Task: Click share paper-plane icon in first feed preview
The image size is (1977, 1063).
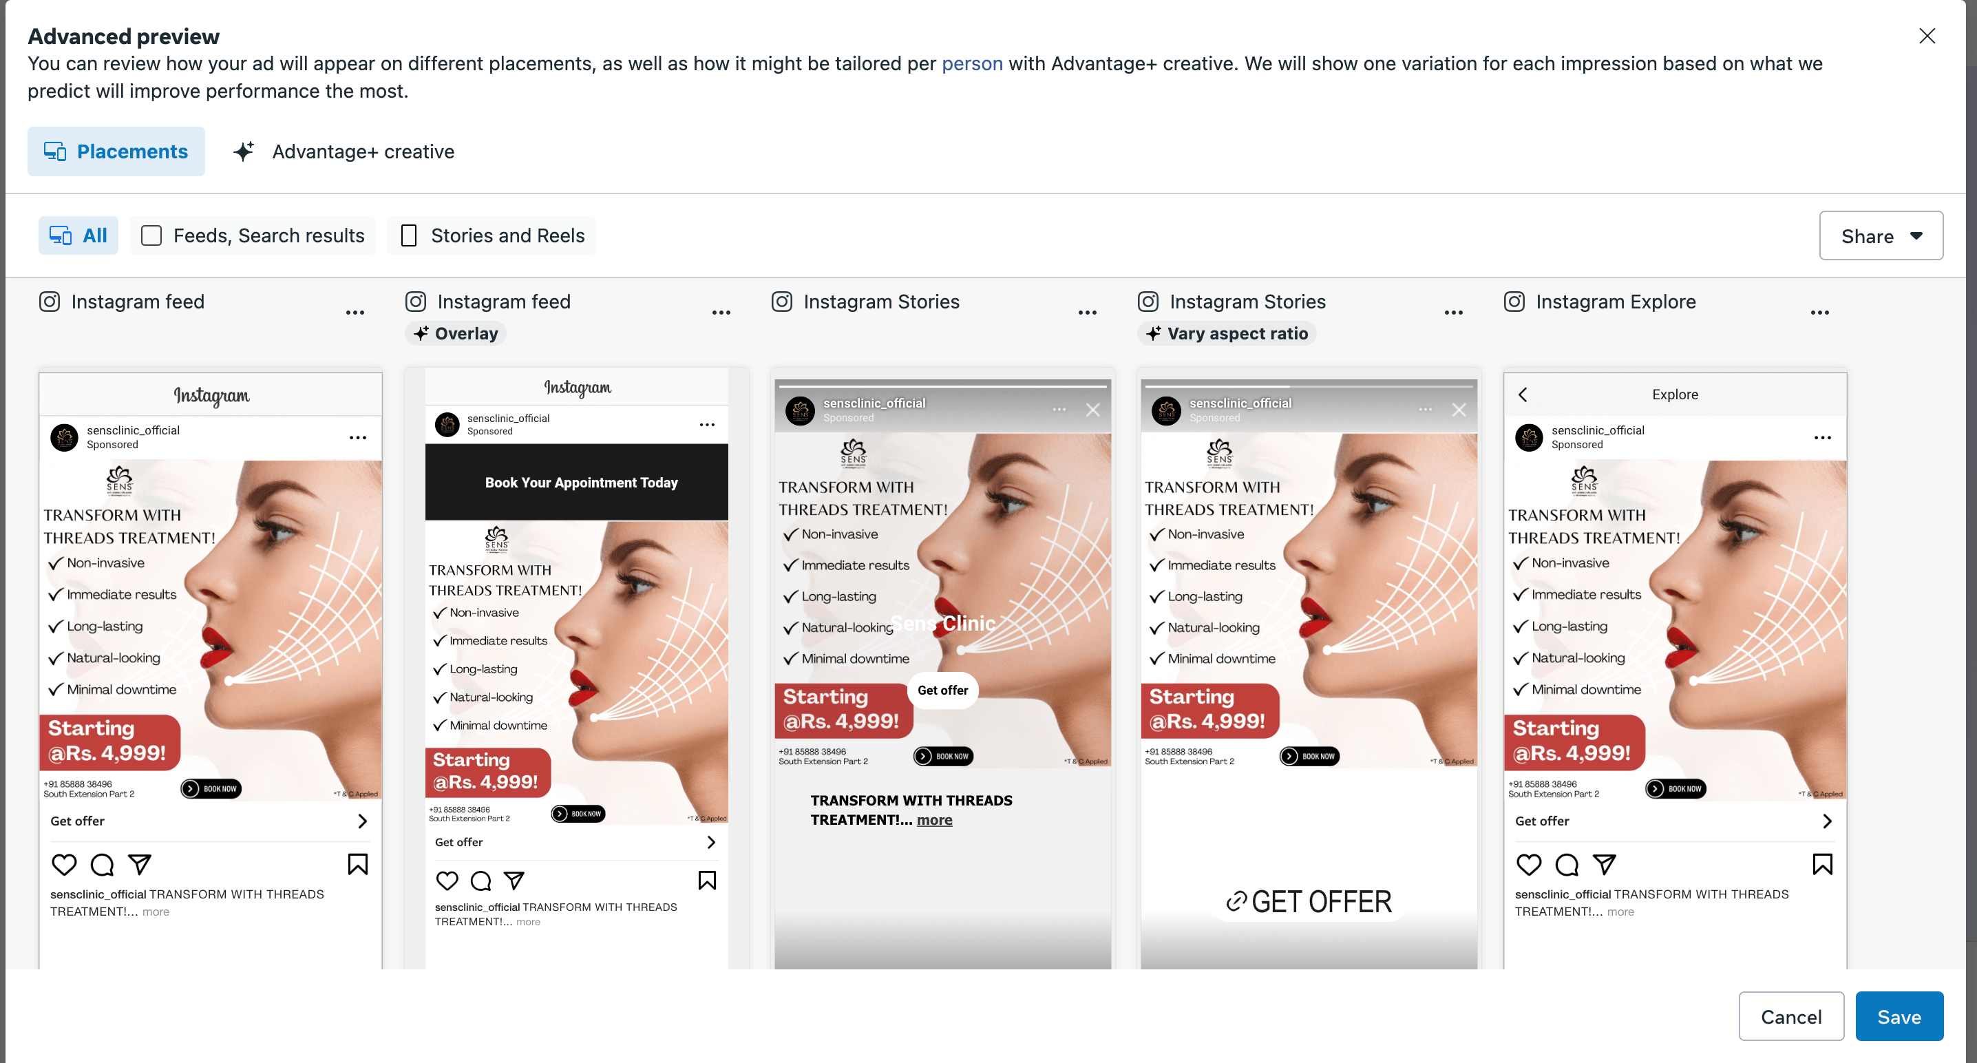Action: coord(140,864)
